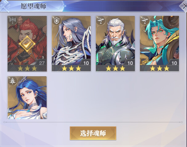Click the bird class icon on teal-haired card
The width and height of the screenshot is (187, 147).
tap(144, 21)
